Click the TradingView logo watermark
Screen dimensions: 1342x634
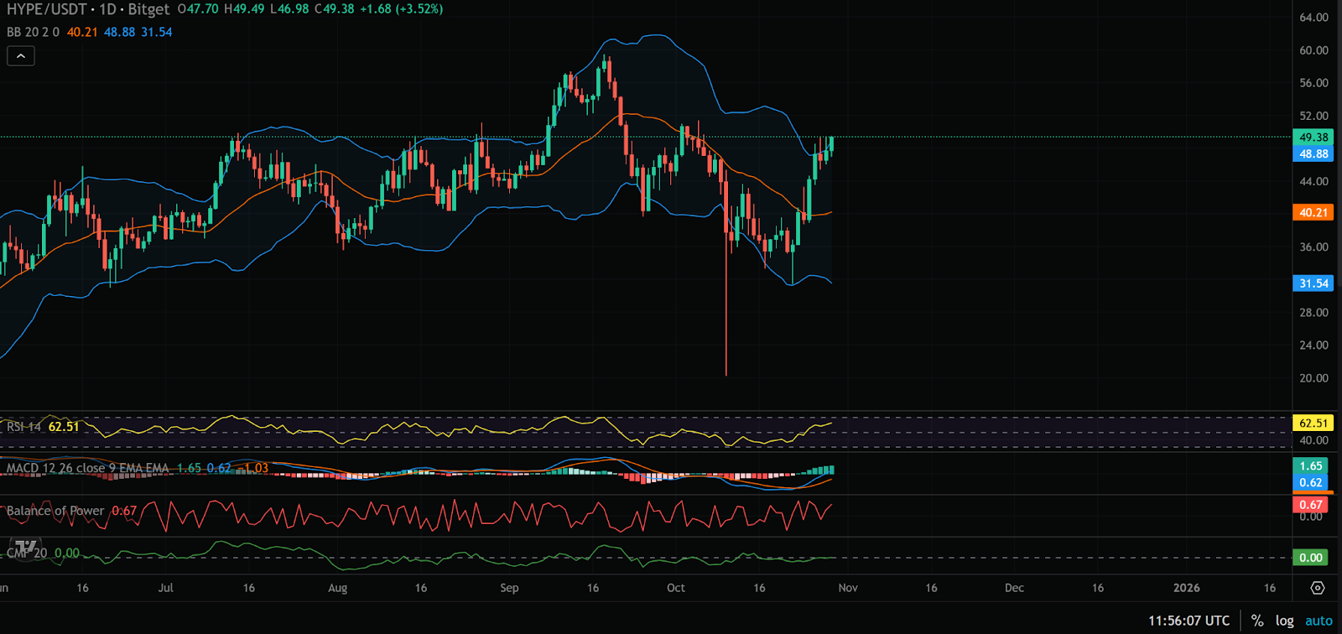(x=25, y=548)
